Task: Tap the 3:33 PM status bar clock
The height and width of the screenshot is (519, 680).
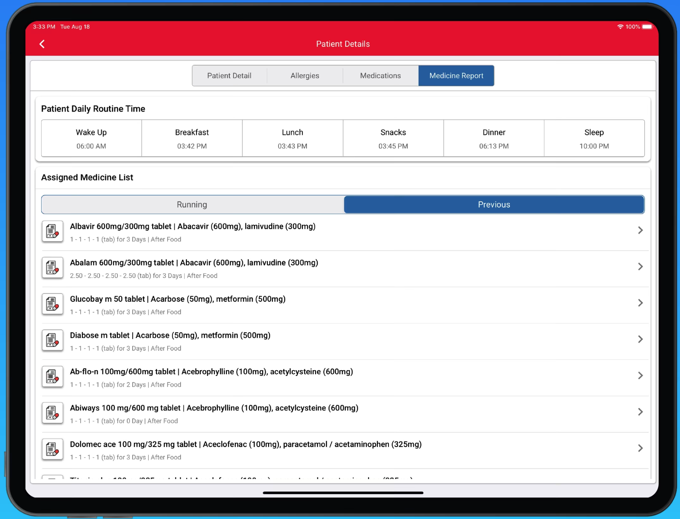Action: tap(44, 27)
